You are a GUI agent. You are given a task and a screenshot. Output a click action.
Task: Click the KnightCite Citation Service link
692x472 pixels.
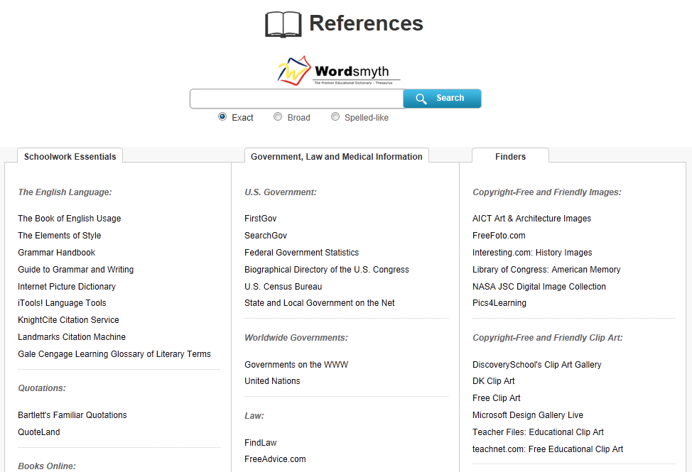click(x=68, y=320)
